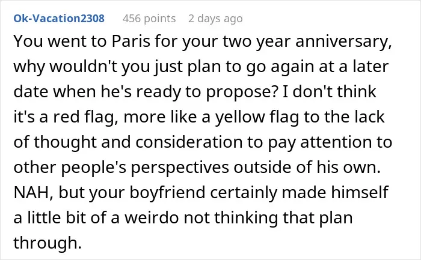
Task: Click the word himself in the comment
Action: click(360, 192)
